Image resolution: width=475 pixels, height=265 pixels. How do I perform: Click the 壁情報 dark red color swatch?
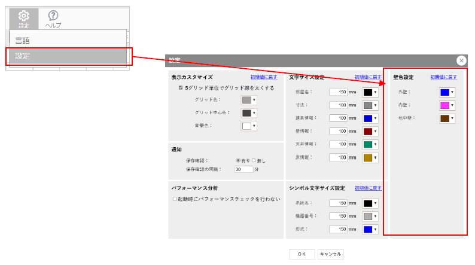pos(368,132)
